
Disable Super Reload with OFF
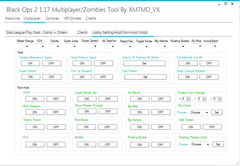pyautogui.click(x=52, y=77)
